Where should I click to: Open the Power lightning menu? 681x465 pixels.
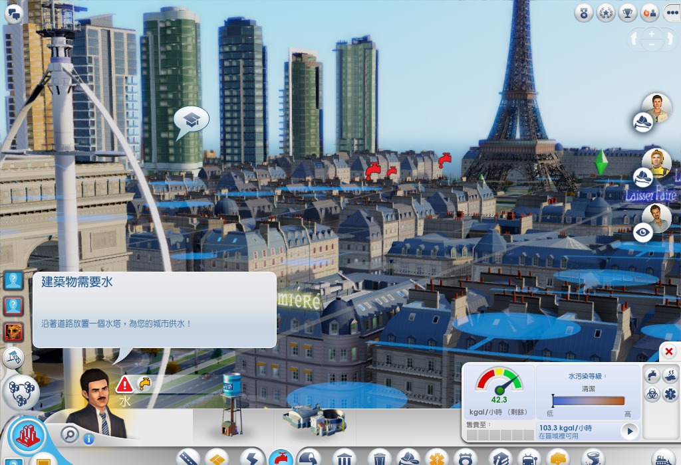[x=252, y=457]
